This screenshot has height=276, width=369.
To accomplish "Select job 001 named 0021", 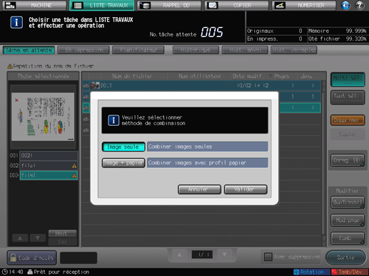I will [x=49, y=156].
